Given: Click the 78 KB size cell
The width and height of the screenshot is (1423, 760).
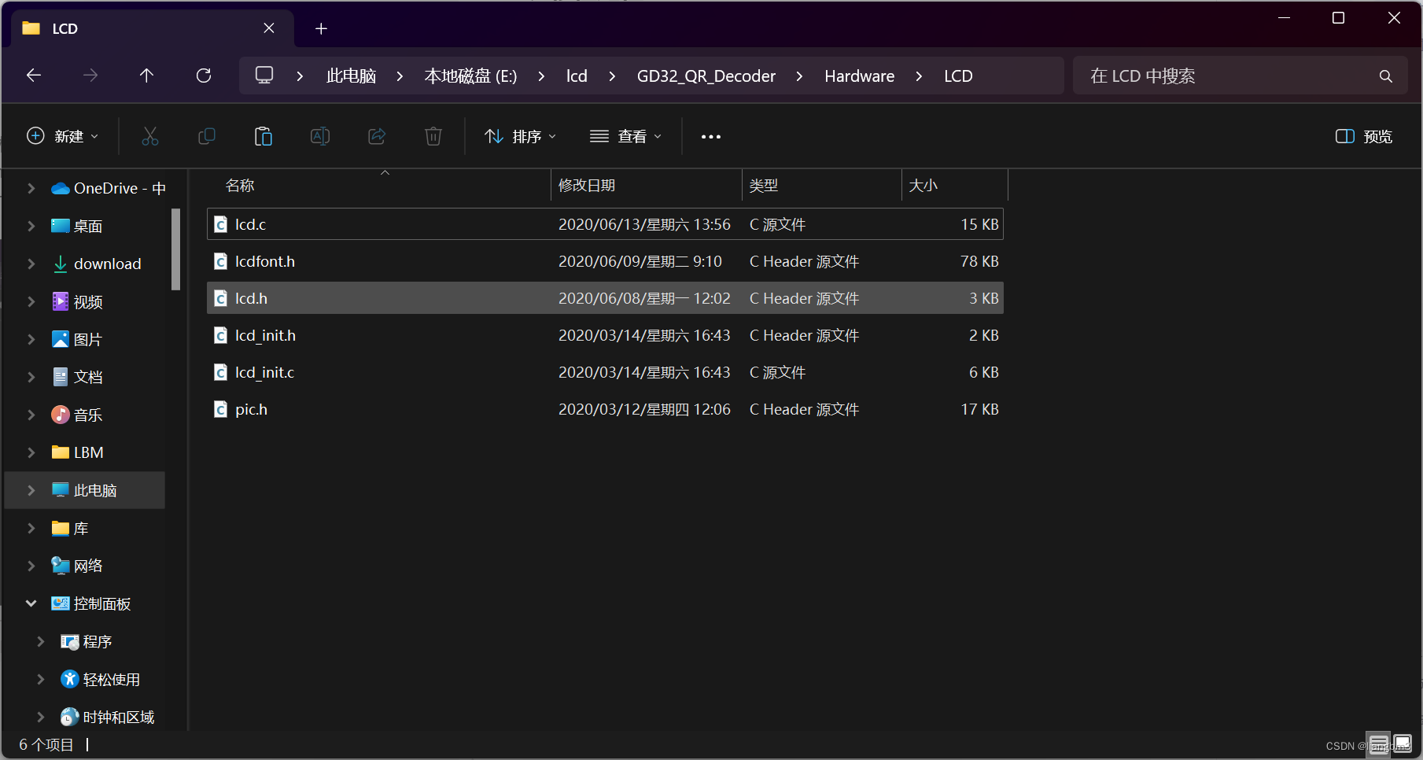Looking at the screenshot, I should click(979, 261).
